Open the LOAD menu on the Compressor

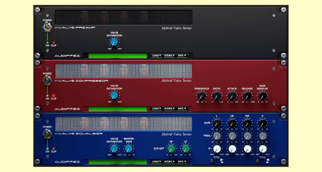(156, 109)
